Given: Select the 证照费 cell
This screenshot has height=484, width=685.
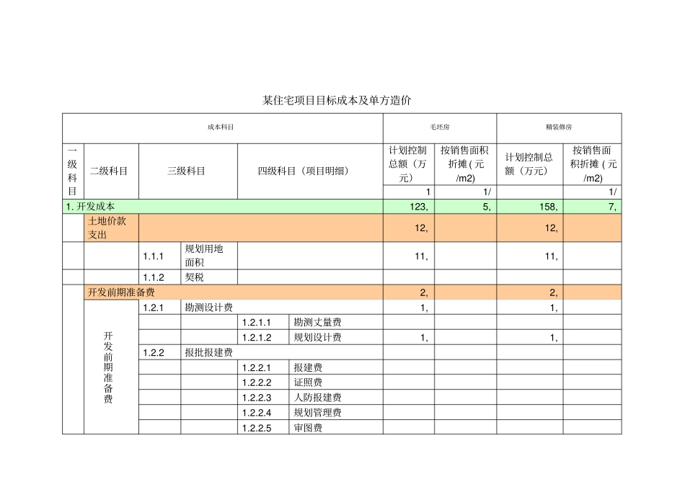Looking at the screenshot, I should click(x=335, y=382).
